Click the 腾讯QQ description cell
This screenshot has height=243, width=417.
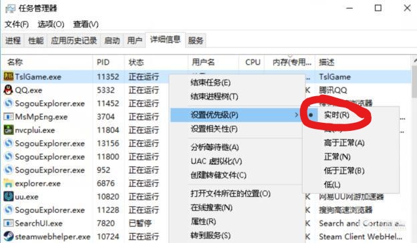pyautogui.click(x=333, y=90)
